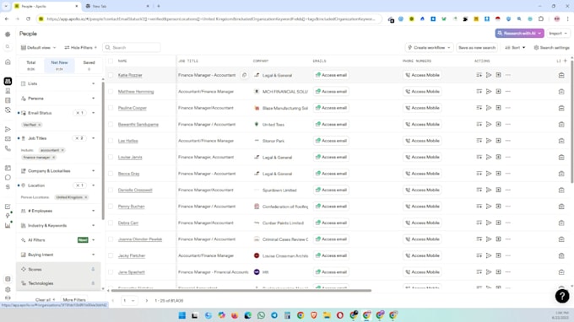Screen dimensions: 574x322
Task: Save Katie Rozzier contact with plus icon
Action: pos(498,75)
